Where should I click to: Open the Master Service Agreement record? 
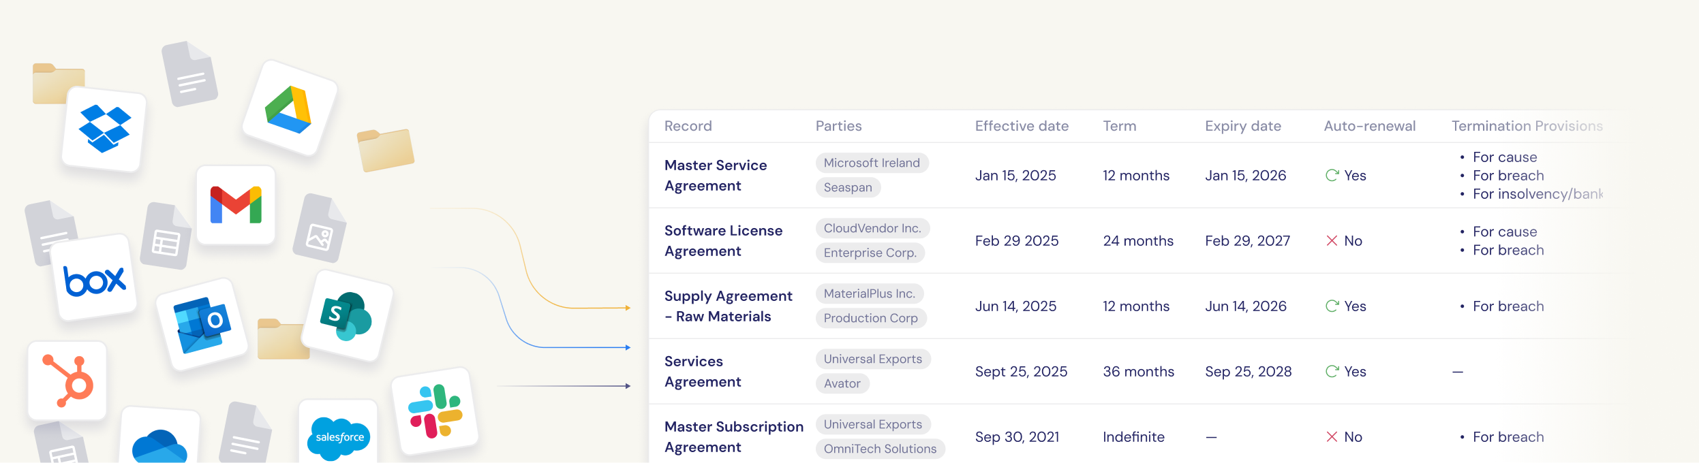click(x=715, y=176)
